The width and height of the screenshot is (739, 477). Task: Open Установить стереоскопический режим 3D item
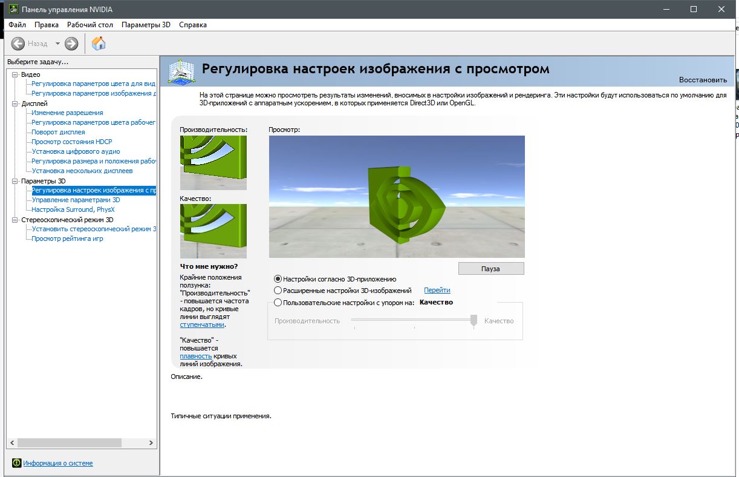(x=94, y=229)
